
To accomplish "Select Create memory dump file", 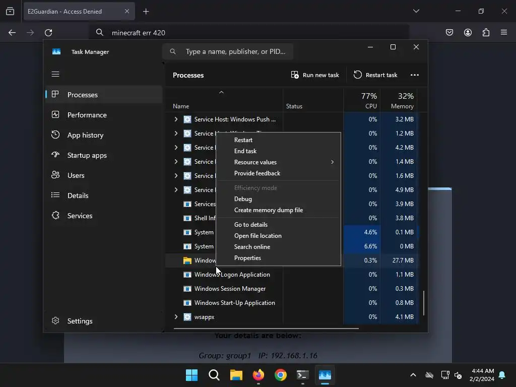I will tap(278, 210).
